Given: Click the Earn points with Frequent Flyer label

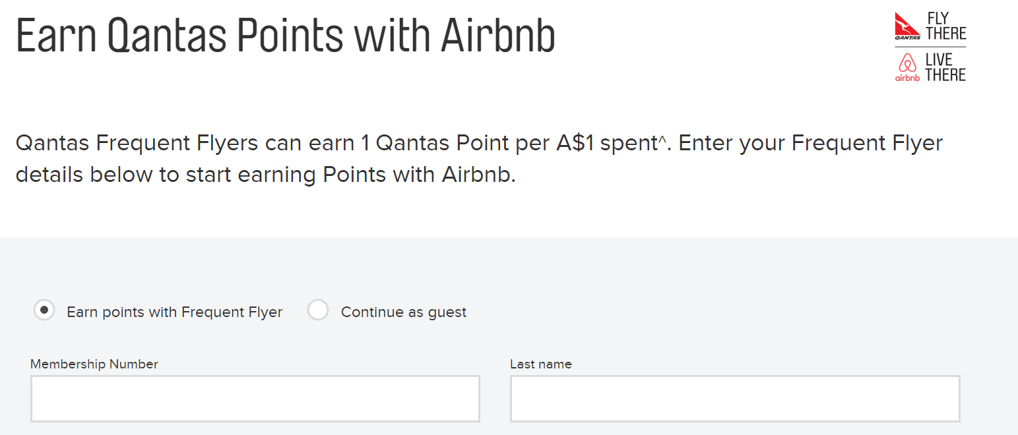Looking at the screenshot, I should (174, 312).
